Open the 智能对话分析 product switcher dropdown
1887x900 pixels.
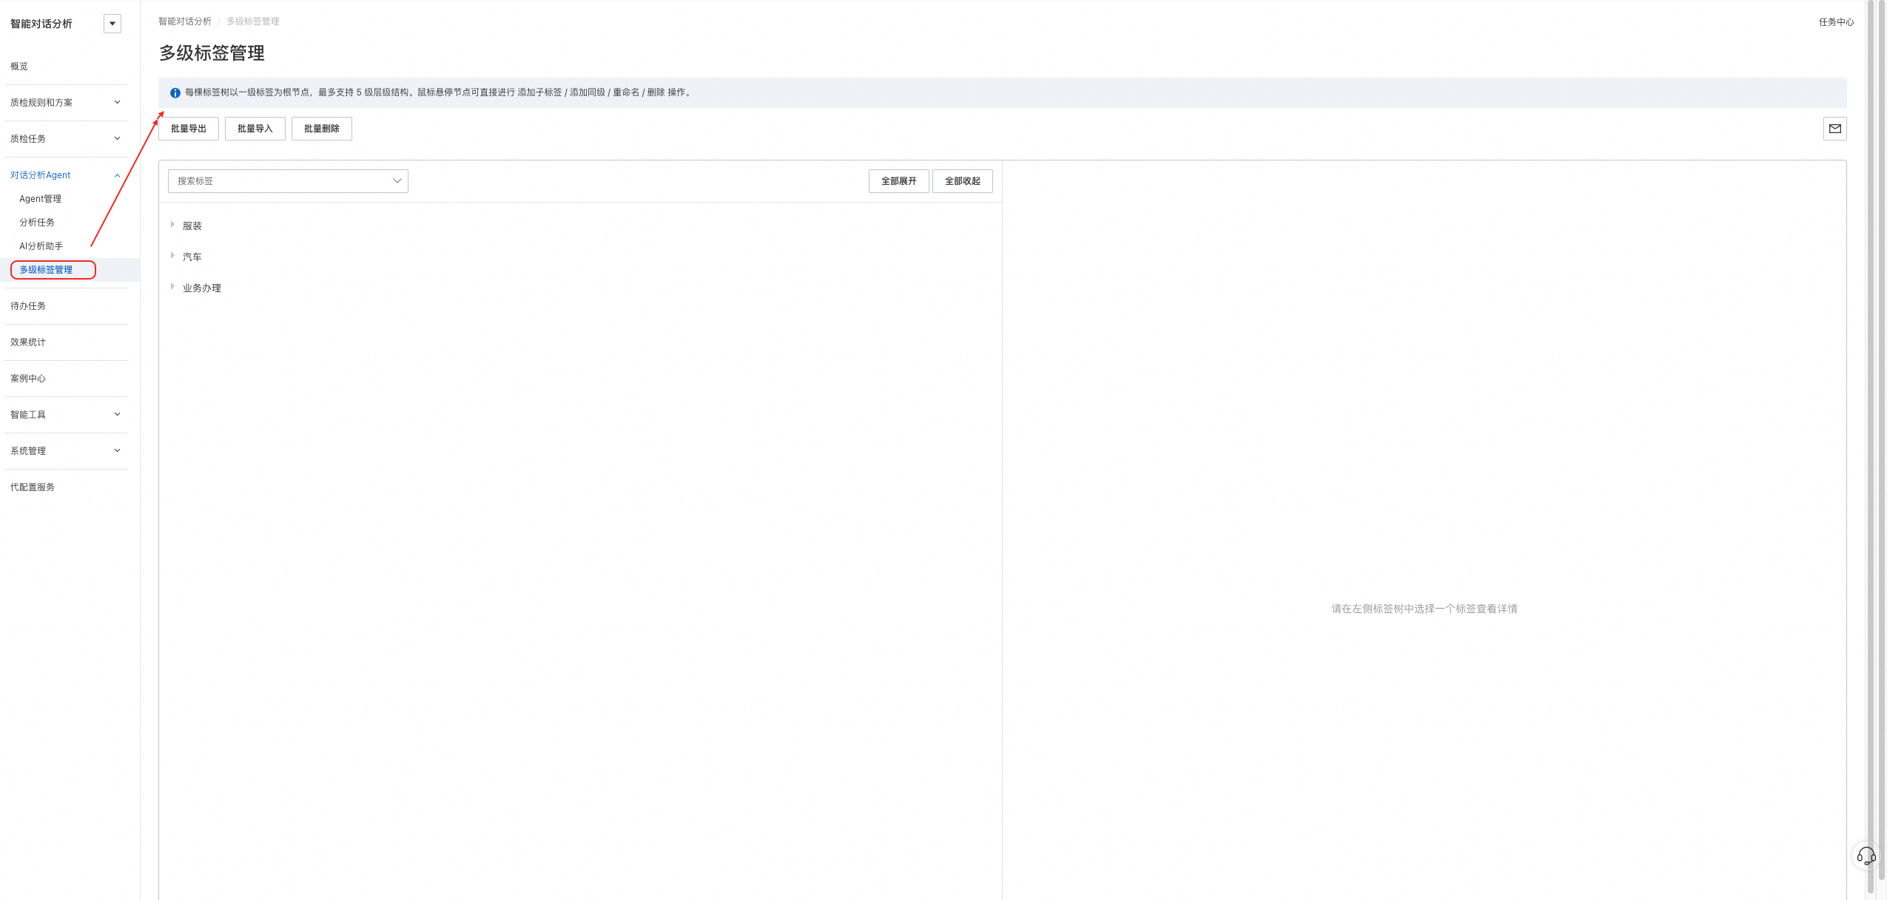(112, 24)
